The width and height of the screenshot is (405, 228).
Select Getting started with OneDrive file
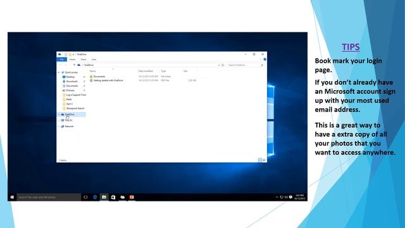pyautogui.click(x=108, y=80)
